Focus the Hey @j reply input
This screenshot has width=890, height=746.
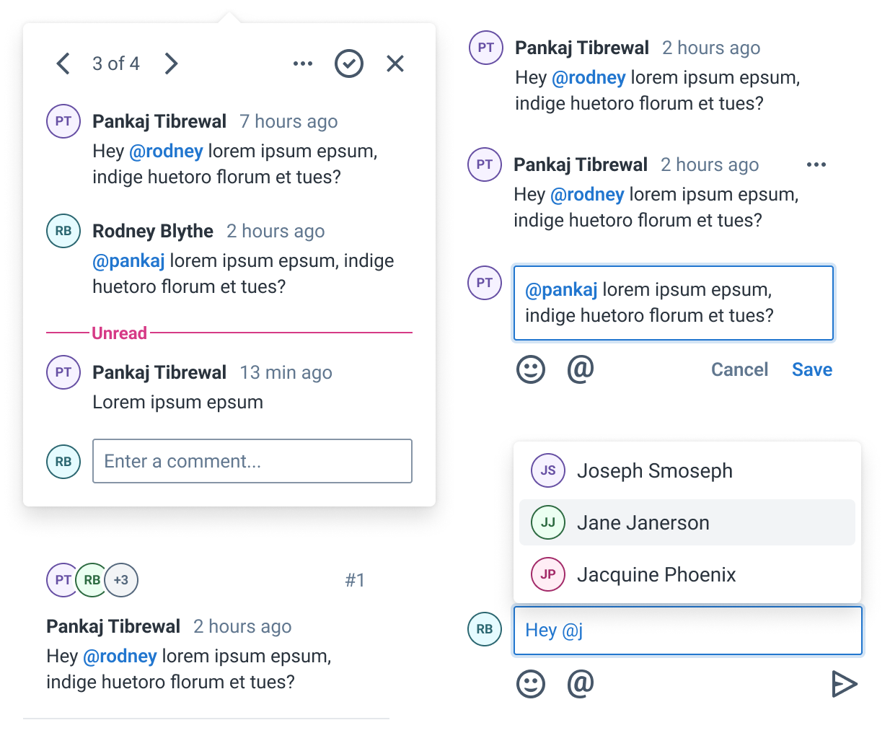pyautogui.click(x=687, y=631)
